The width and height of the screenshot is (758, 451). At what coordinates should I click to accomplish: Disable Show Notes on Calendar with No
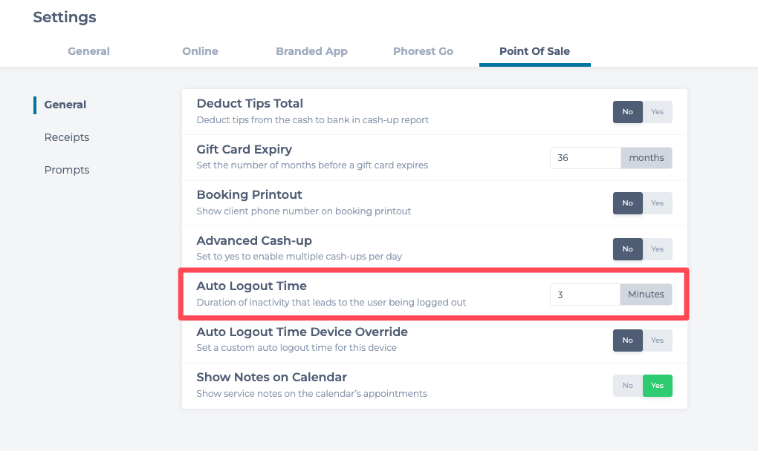[x=628, y=386]
